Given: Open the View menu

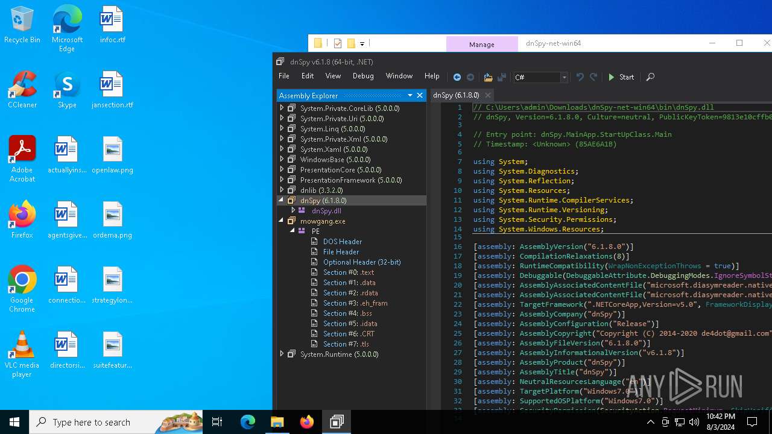Looking at the screenshot, I should click(x=333, y=76).
